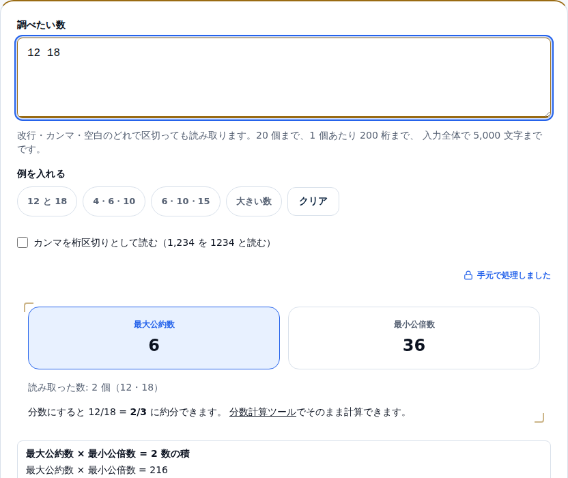Click the input hint about 20 個まで
The image size is (568, 478).
point(280,142)
